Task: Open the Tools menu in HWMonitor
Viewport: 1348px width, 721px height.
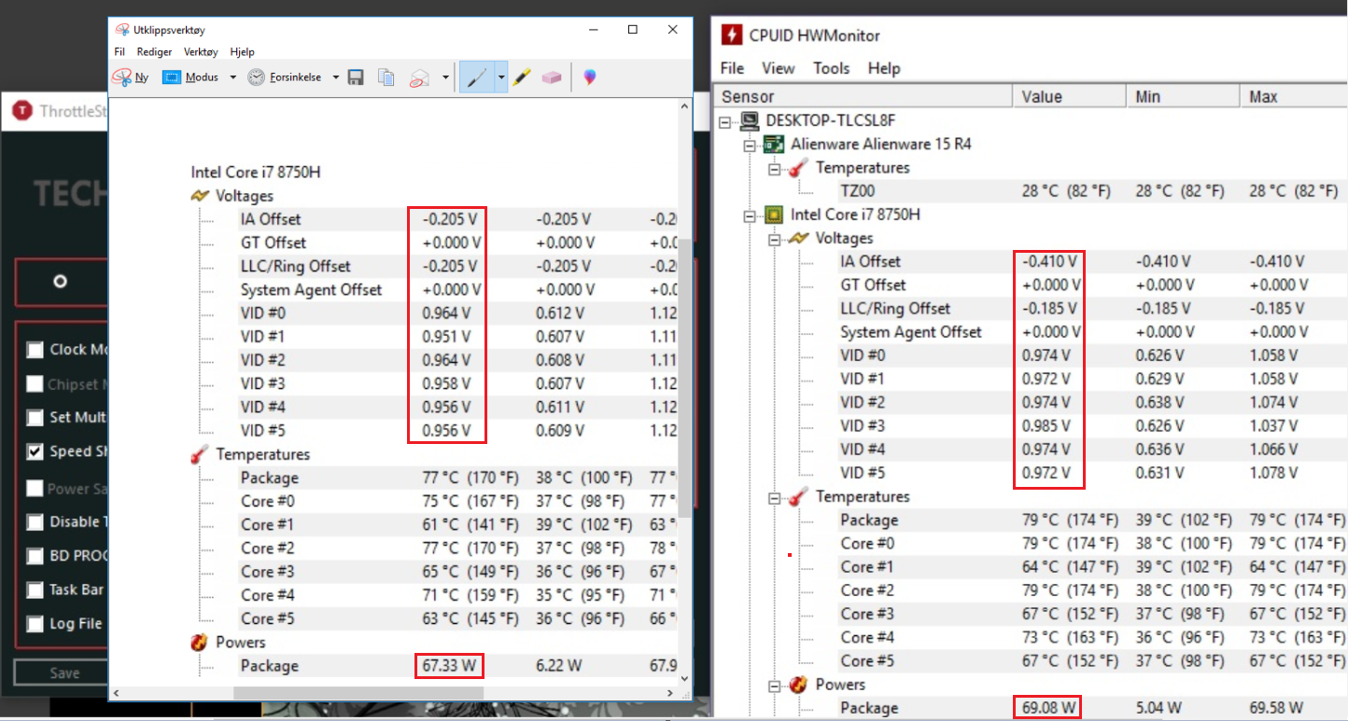Action: [x=831, y=68]
